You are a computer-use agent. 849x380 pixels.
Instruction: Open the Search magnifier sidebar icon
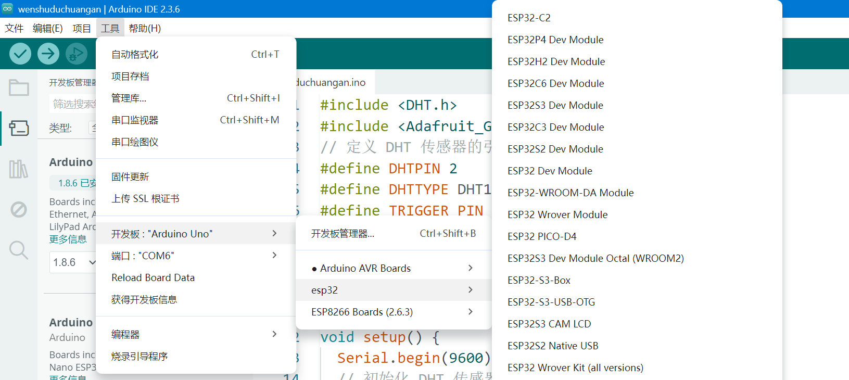coord(19,250)
